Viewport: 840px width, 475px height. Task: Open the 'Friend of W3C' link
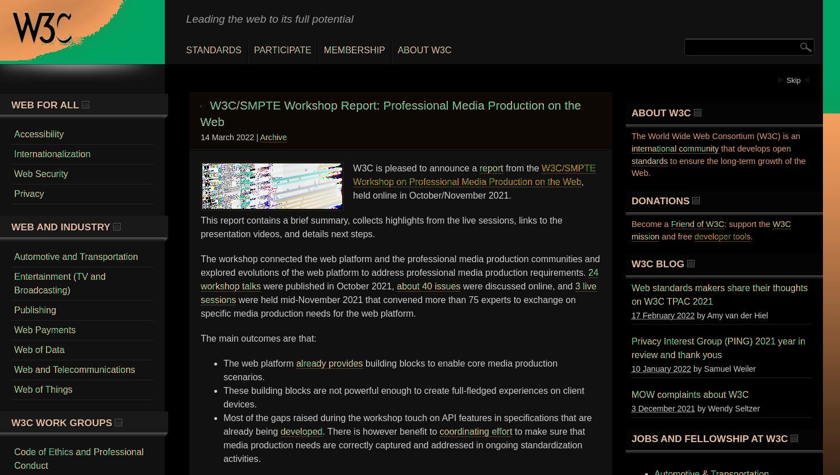tap(698, 224)
